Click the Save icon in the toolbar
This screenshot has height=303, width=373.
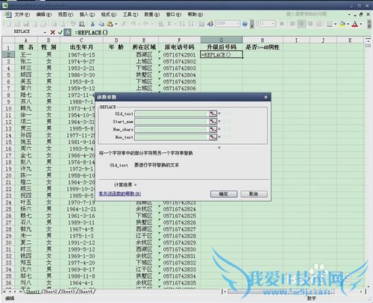coord(26,24)
